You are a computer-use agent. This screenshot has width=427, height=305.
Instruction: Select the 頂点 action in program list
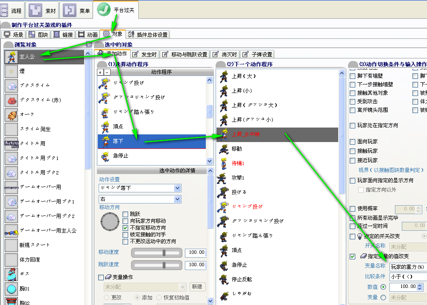tap(152, 127)
